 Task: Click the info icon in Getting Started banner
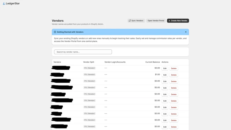coord(55,32)
